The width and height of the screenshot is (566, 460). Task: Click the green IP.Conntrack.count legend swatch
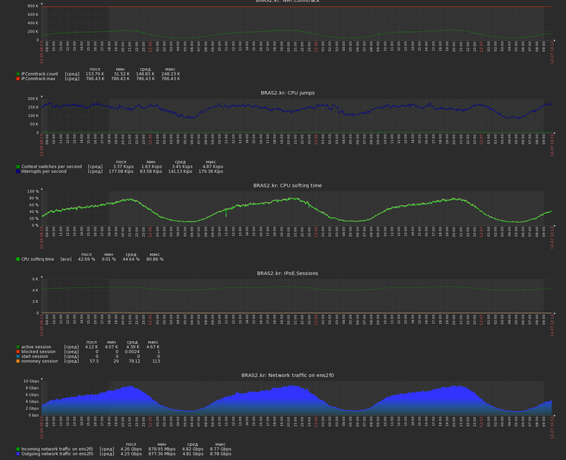[18, 74]
